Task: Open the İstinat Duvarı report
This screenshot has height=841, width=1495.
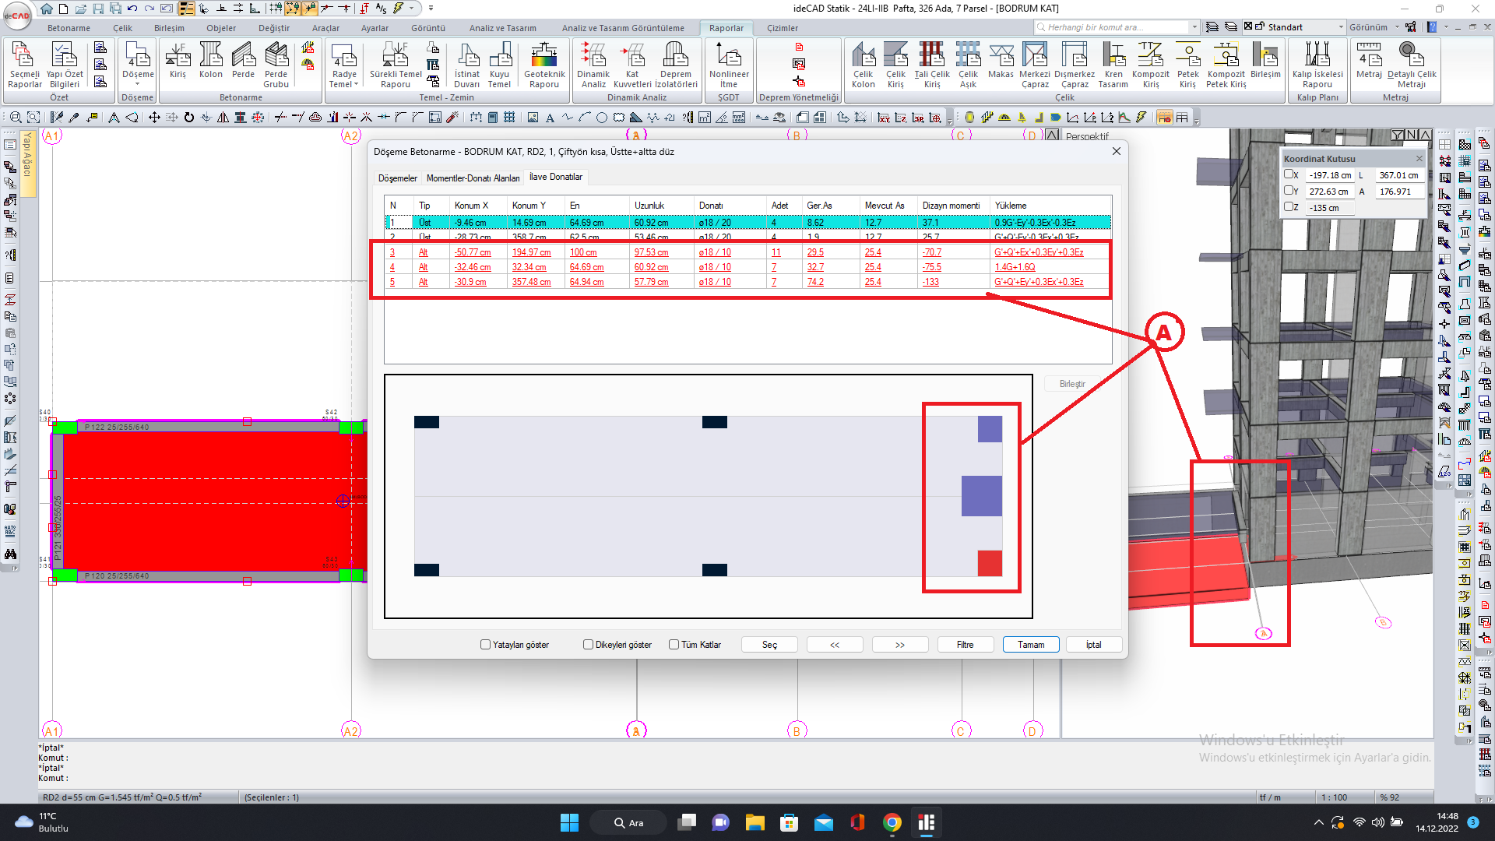Action: [x=466, y=65]
